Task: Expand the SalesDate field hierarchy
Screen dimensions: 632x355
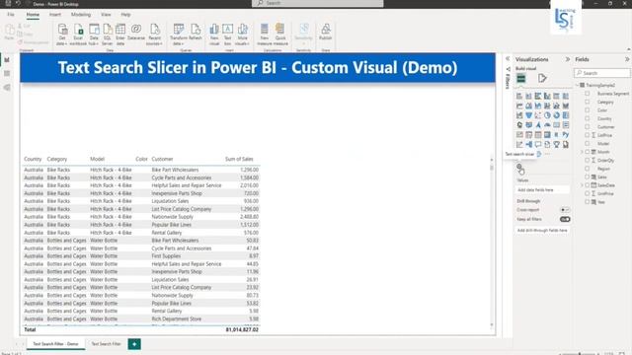Action: tap(582, 185)
